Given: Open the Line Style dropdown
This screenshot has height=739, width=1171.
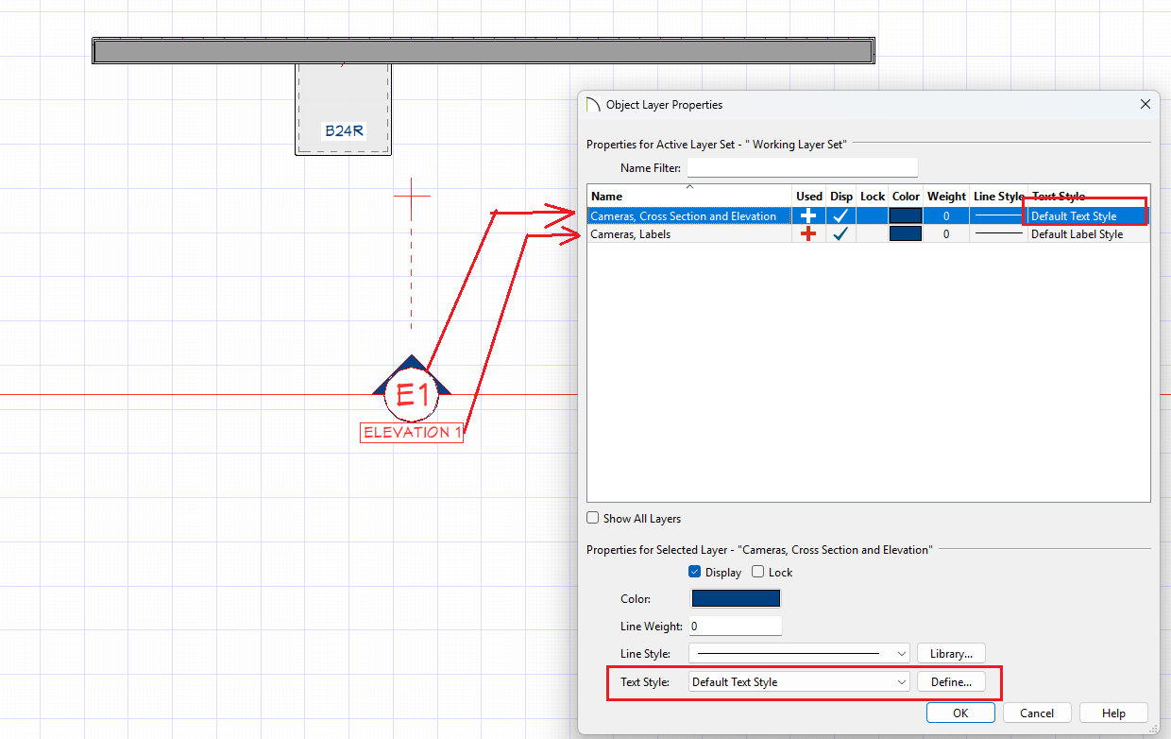Looking at the screenshot, I should coord(799,654).
